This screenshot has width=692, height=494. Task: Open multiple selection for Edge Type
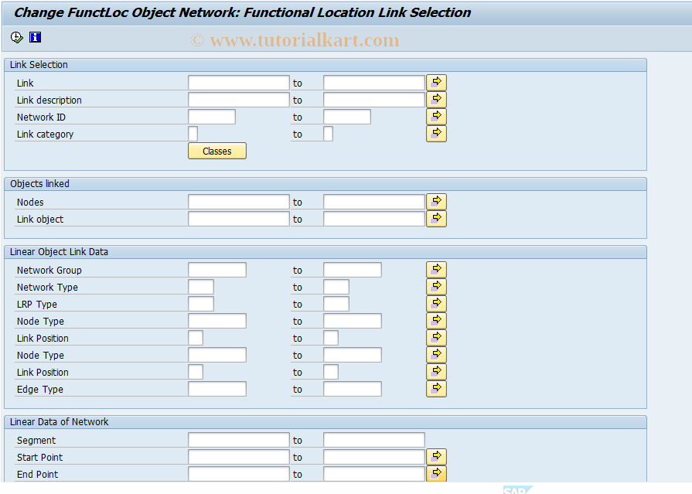[x=437, y=389]
